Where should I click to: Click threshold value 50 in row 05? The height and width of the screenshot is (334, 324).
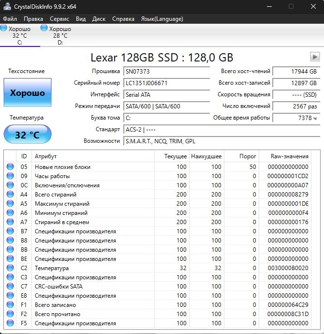(253, 167)
